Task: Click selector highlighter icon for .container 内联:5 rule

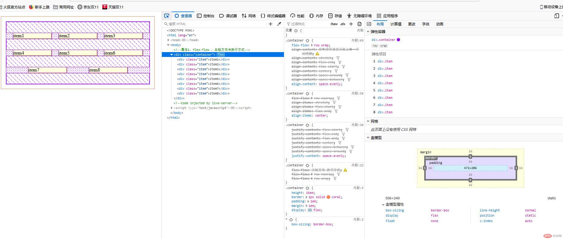Action: [308, 188]
